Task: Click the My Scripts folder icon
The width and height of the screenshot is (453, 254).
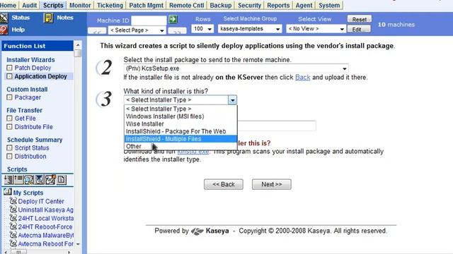Action: [x=8, y=192]
